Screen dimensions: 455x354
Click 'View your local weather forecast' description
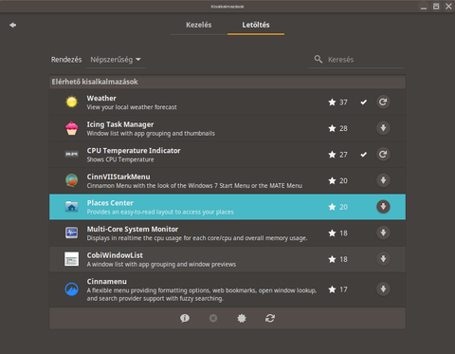[132, 107]
